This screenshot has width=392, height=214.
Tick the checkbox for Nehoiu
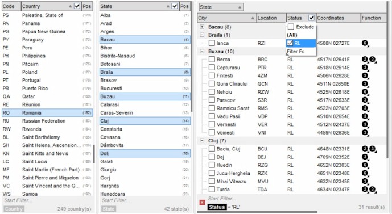(x=212, y=92)
